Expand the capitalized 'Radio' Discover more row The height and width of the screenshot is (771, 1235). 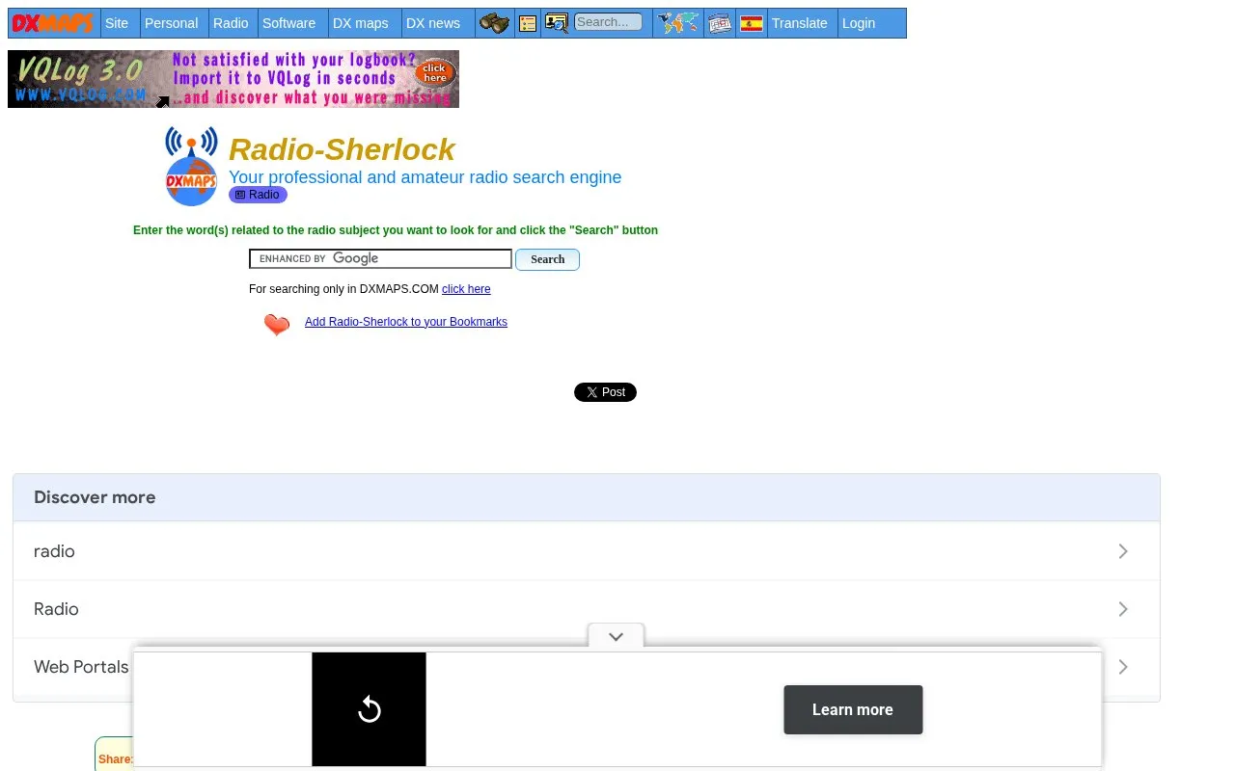(x=587, y=609)
